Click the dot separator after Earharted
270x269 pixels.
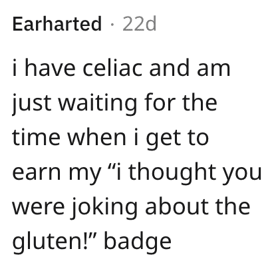click(112, 24)
